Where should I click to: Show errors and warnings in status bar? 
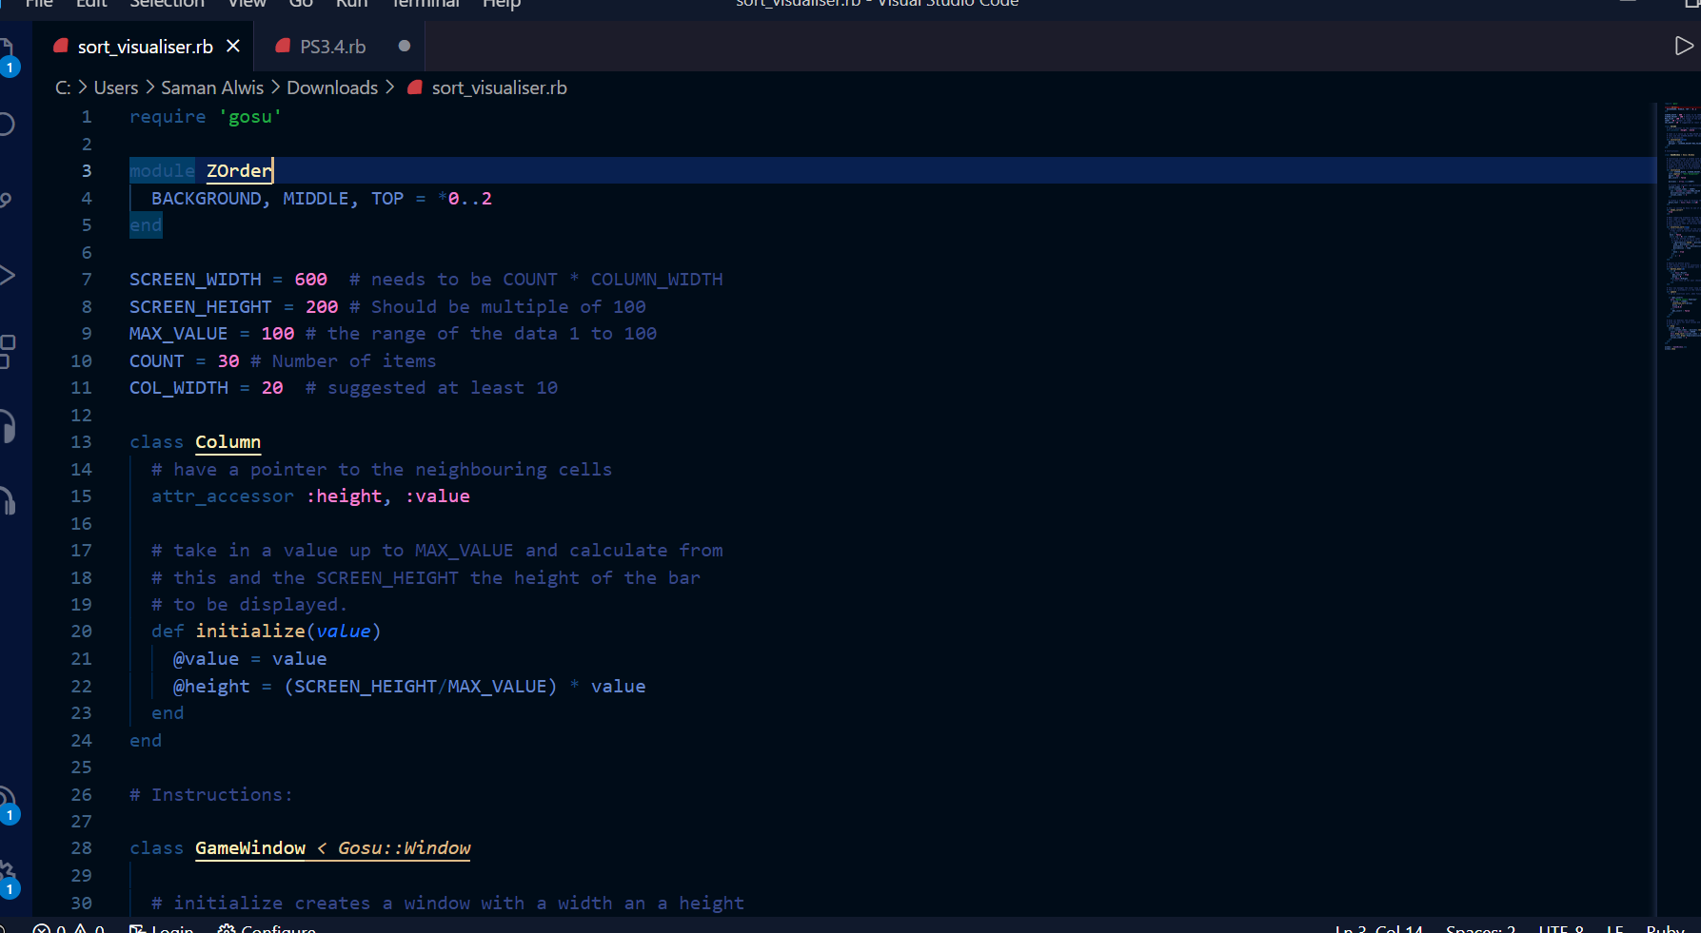tap(69, 928)
